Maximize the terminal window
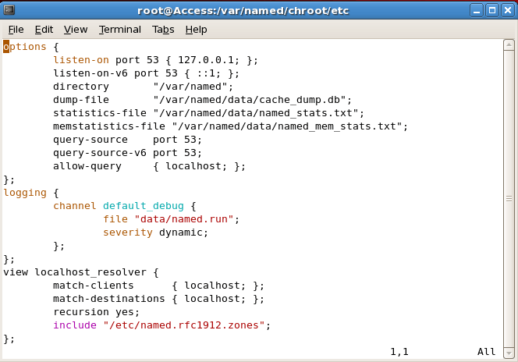518x362 pixels. (491, 10)
